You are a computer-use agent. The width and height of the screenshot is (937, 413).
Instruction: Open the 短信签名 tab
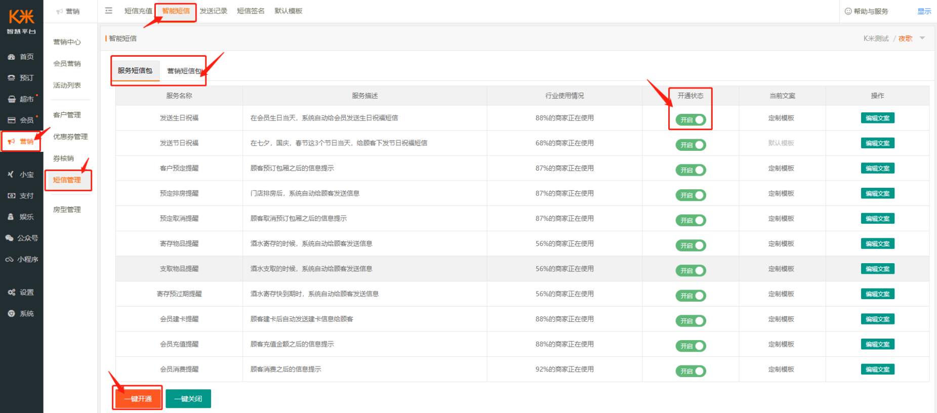251,11
